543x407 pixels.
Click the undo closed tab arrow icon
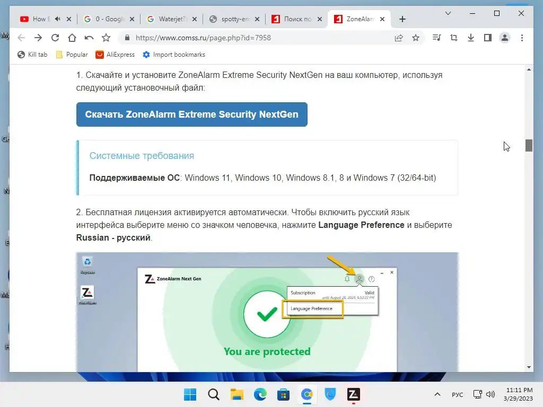(x=89, y=38)
